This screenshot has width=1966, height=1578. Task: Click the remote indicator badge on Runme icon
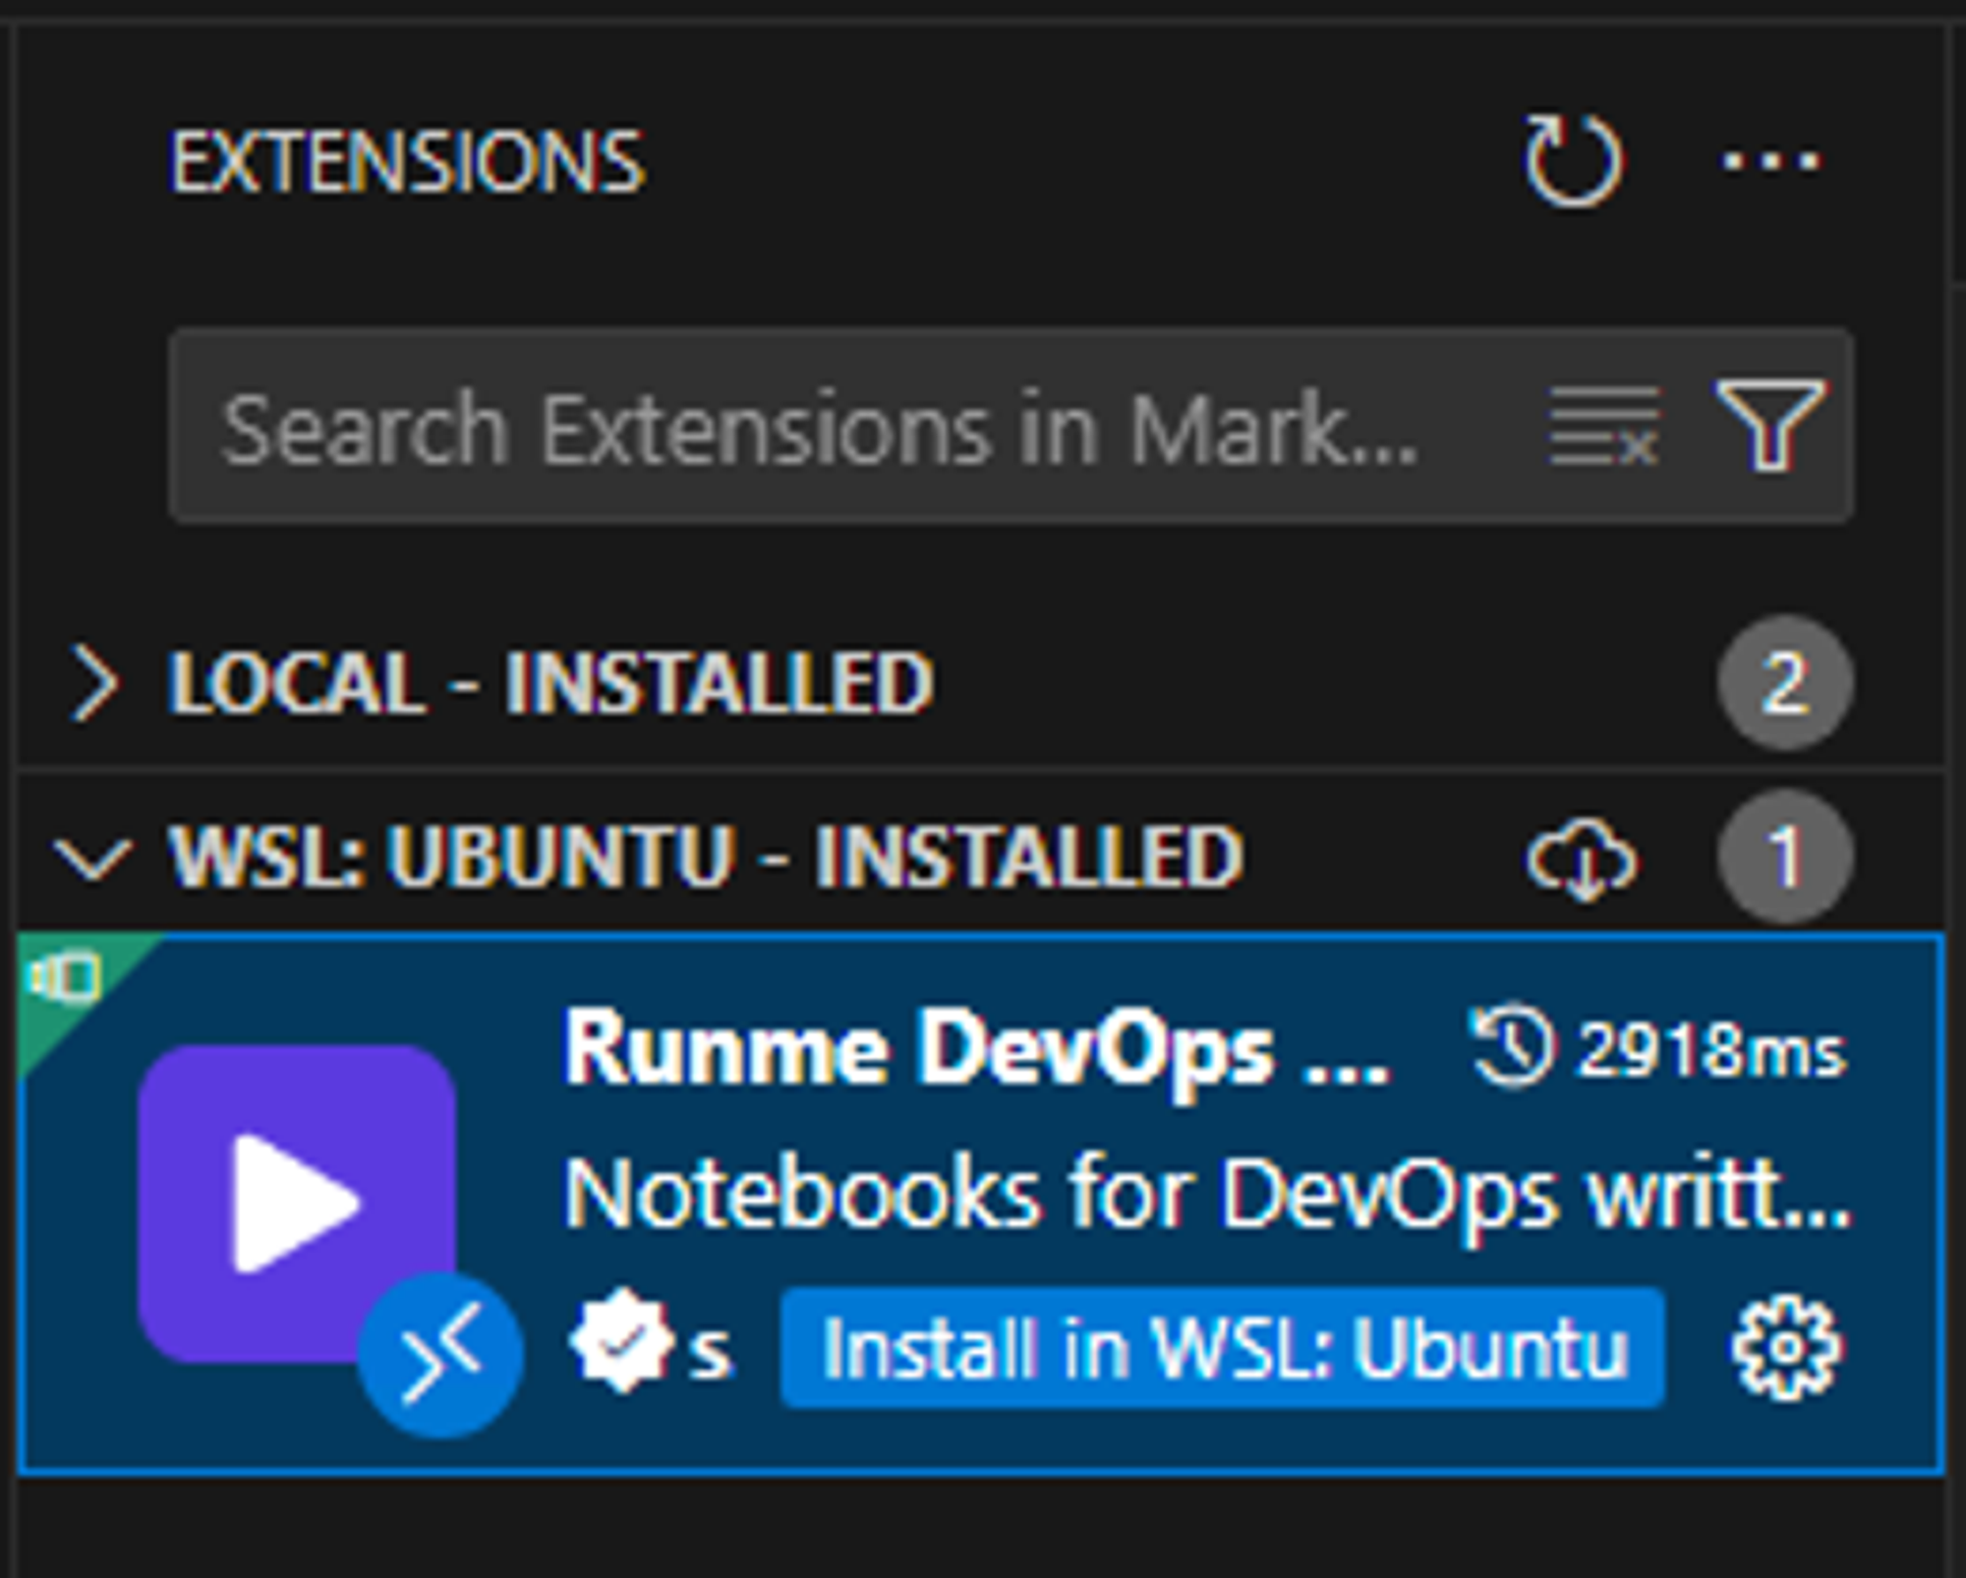pos(439,1355)
